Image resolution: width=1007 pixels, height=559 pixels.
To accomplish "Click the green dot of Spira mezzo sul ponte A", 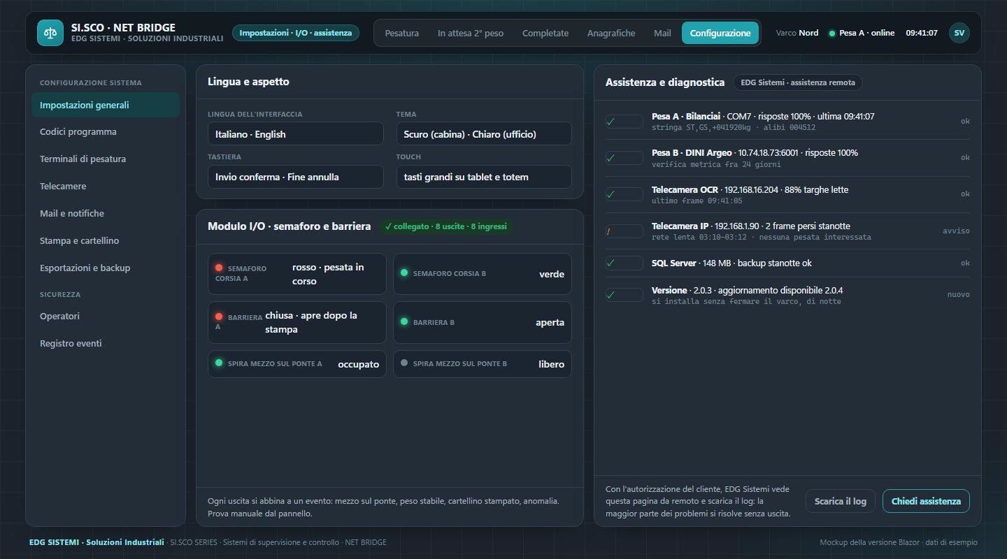I will click(219, 363).
